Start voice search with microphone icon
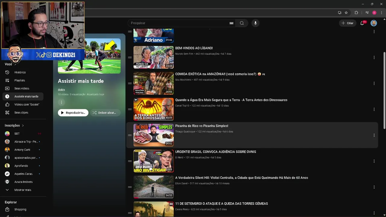Image resolution: width=386 pixels, height=217 pixels. (255, 23)
